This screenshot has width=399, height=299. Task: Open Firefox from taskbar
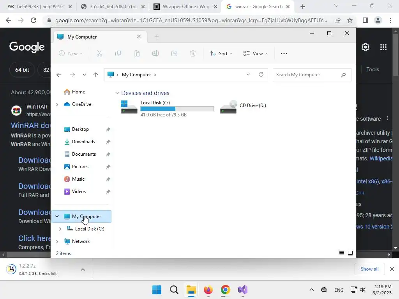point(208,290)
